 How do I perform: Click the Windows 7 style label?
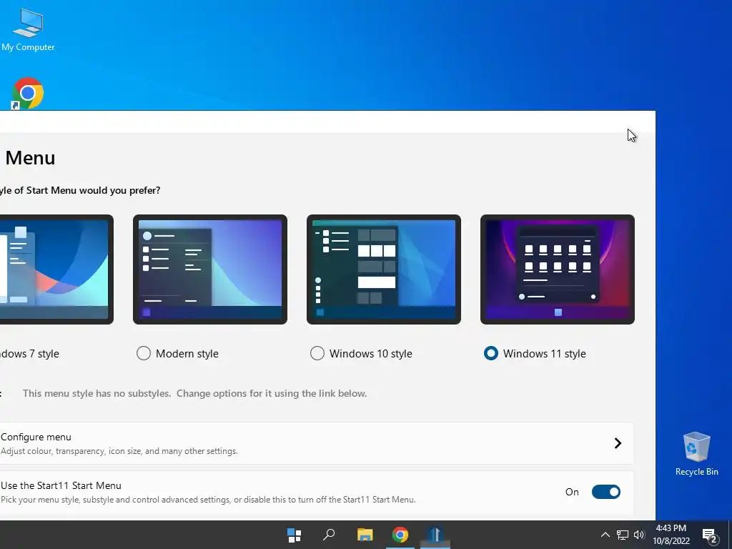coord(29,354)
